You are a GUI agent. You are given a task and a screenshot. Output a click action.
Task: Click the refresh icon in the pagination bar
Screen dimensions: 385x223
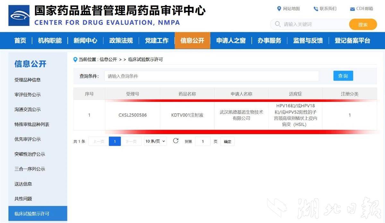(x=175, y=141)
